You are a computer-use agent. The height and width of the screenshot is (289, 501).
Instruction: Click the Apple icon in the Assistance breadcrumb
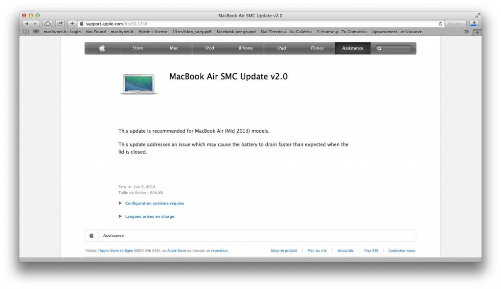pos(91,235)
